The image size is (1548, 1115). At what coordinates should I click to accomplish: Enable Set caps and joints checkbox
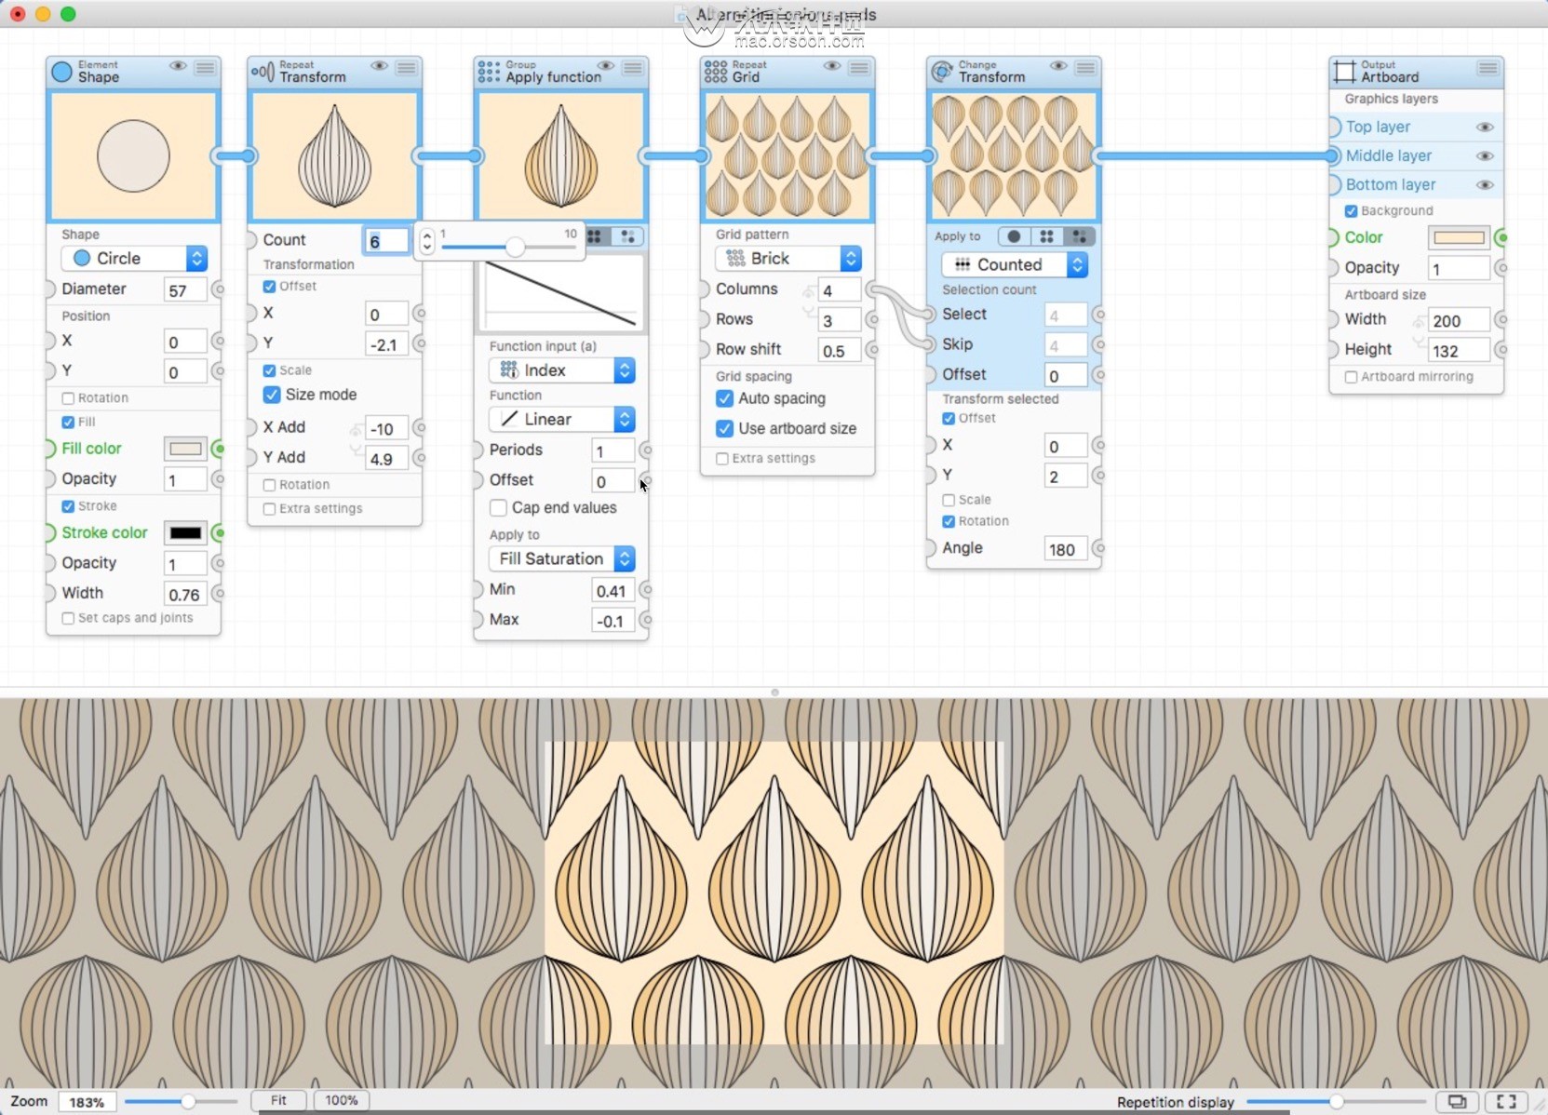point(68,618)
